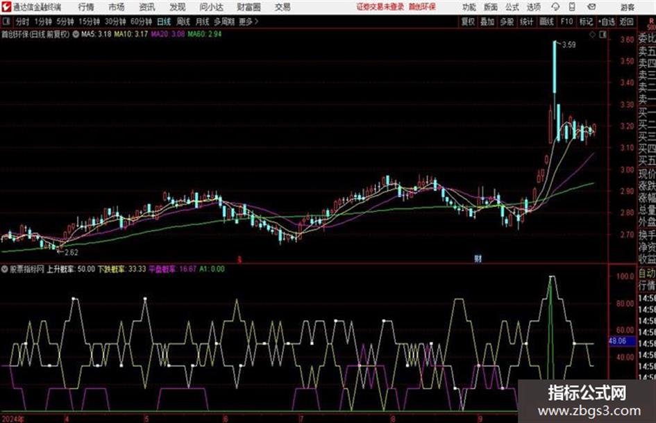The width and height of the screenshot is (656, 423).
Task: Click the MA5: 3.18 indicator value
Action: point(96,34)
